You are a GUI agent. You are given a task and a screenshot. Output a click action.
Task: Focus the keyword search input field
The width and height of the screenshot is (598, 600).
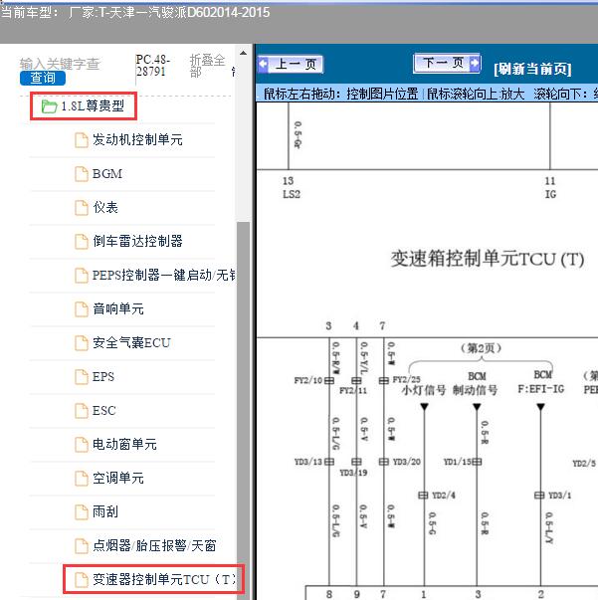(x=60, y=64)
